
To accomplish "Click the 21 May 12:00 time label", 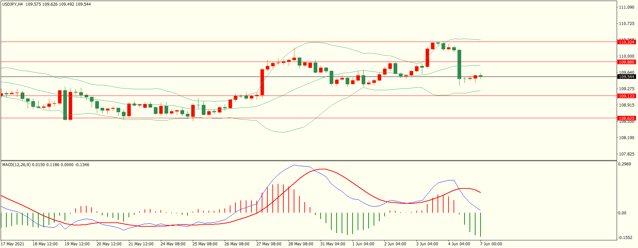I will (x=141, y=244).
